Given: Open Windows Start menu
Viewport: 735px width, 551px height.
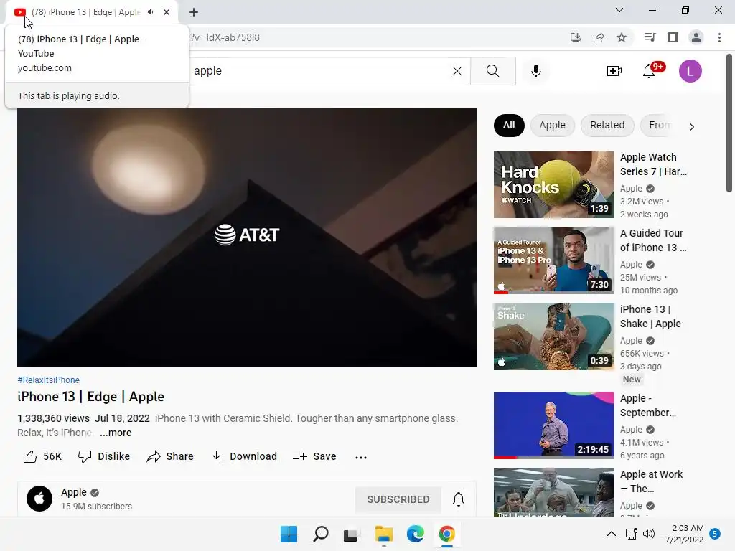Looking at the screenshot, I should pyautogui.click(x=289, y=534).
